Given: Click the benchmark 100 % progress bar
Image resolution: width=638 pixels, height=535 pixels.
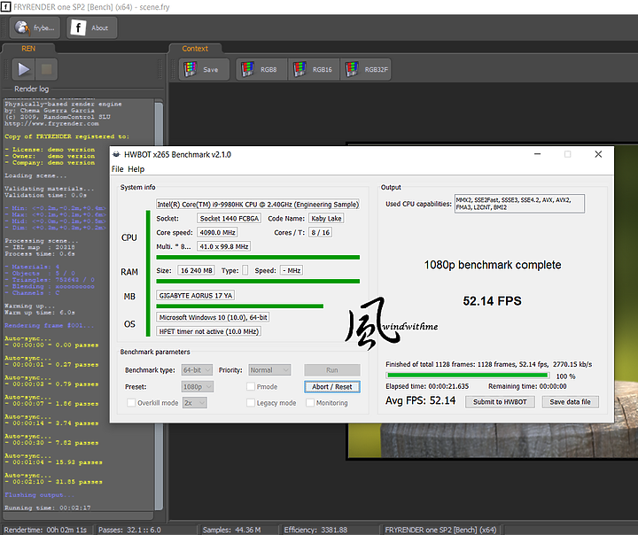Looking at the screenshot, I should coord(468,375).
